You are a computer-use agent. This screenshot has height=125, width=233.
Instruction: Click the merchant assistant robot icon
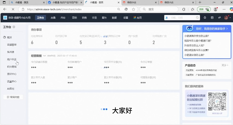point(190,28)
